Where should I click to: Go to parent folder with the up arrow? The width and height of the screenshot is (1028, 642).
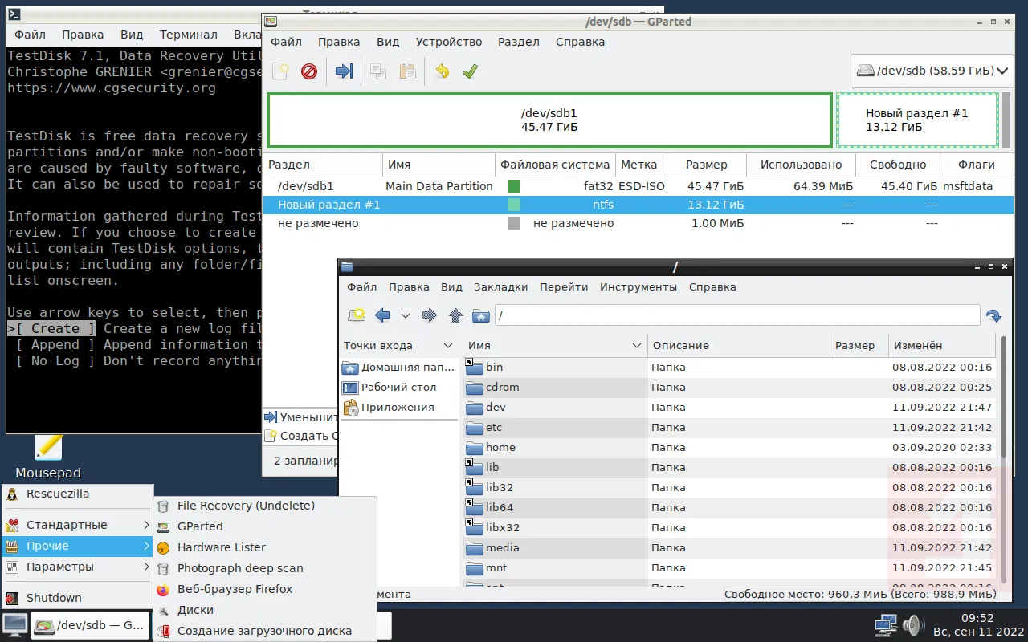(456, 315)
